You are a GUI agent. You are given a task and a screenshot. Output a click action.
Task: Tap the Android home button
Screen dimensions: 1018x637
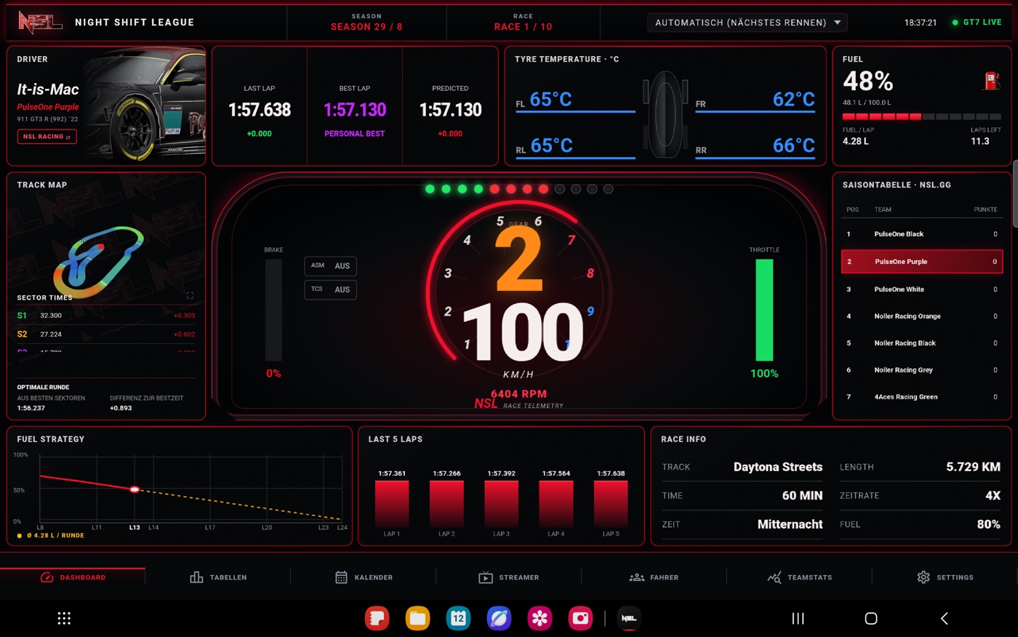871,618
